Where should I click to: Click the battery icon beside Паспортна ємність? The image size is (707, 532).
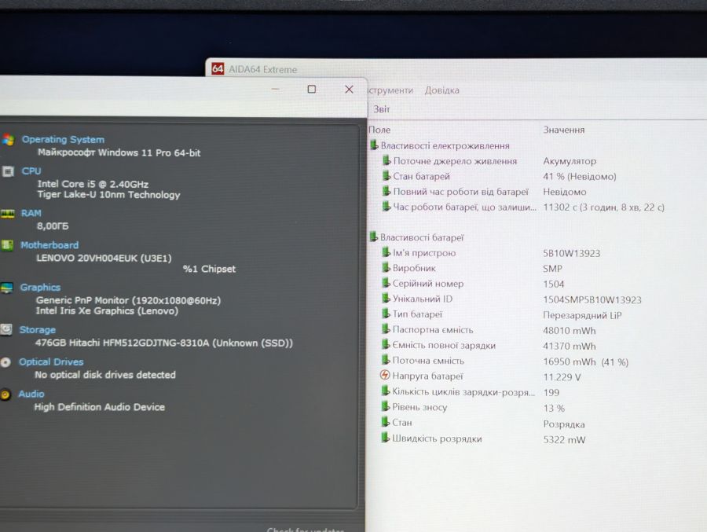pos(386,329)
